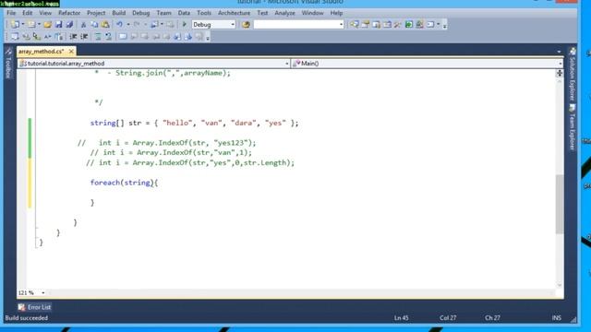Click the Copy toolbar icon
The height and width of the screenshot is (332, 591).
coord(94,25)
